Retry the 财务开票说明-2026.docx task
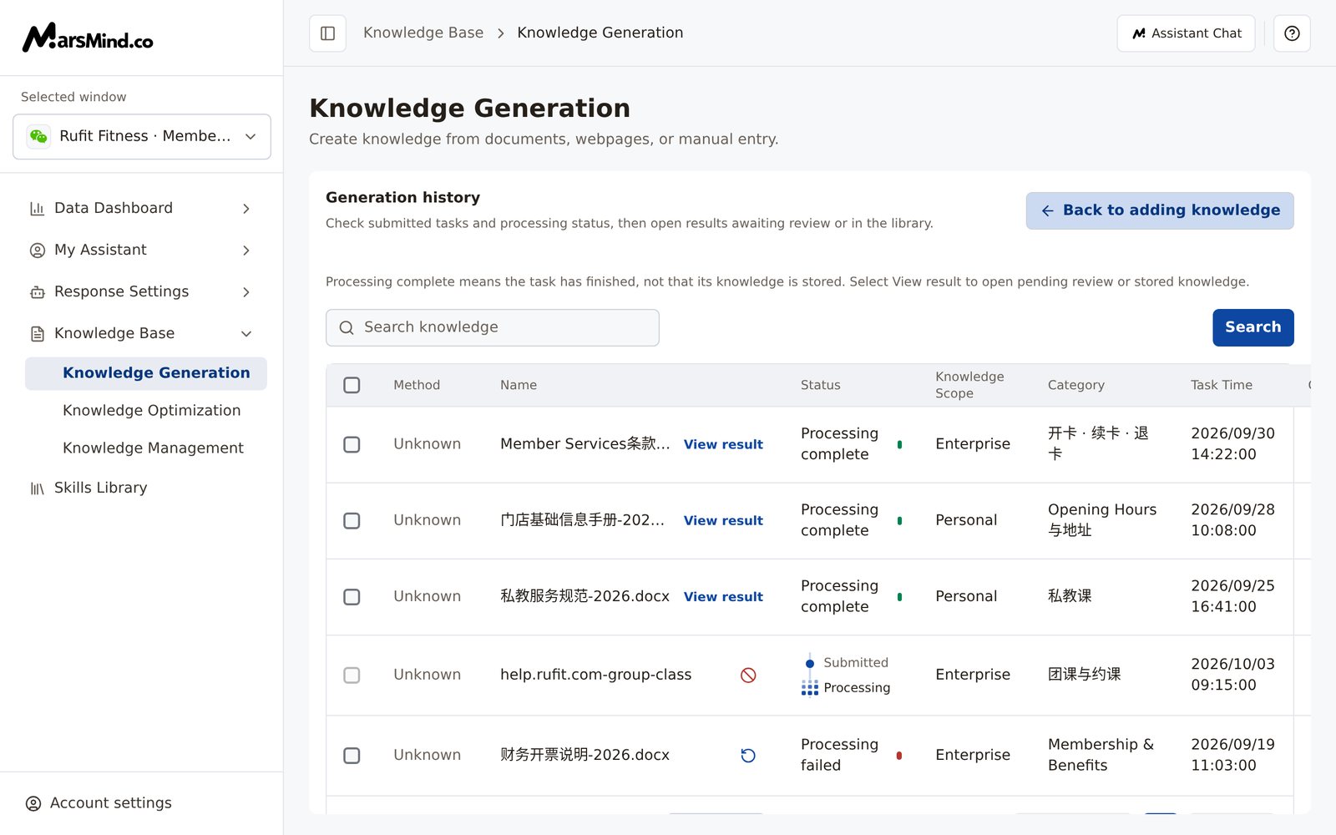This screenshot has height=835, width=1336. pyautogui.click(x=748, y=756)
